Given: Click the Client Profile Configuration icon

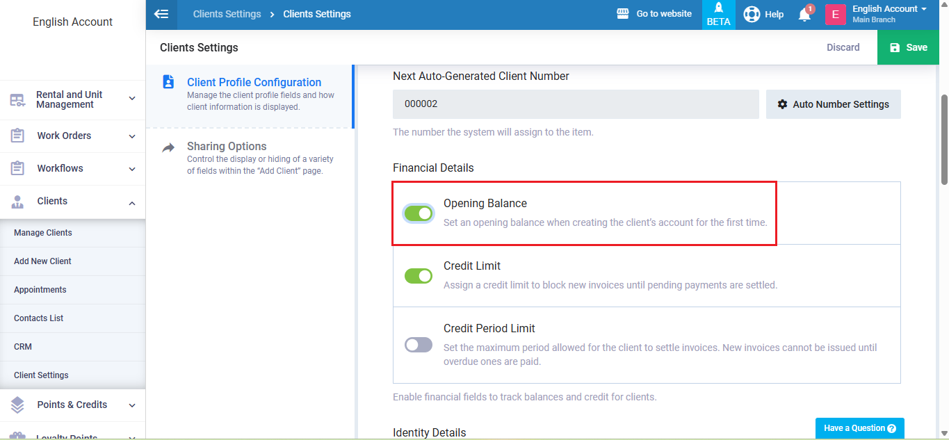Looking at the screenshot, I should click(168, 82).
